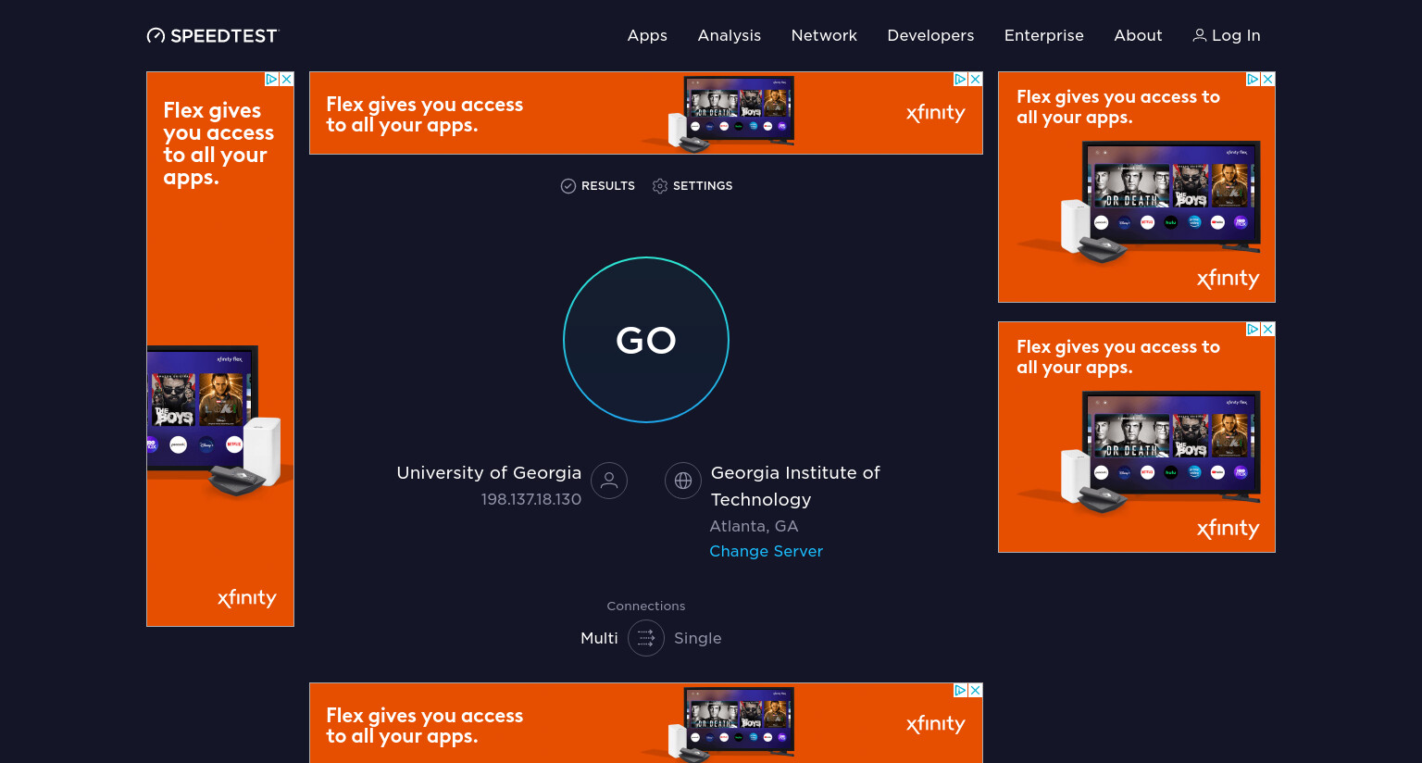
Task: Close the left skyscraper Xfinity ad
Action: click(287, 80)
